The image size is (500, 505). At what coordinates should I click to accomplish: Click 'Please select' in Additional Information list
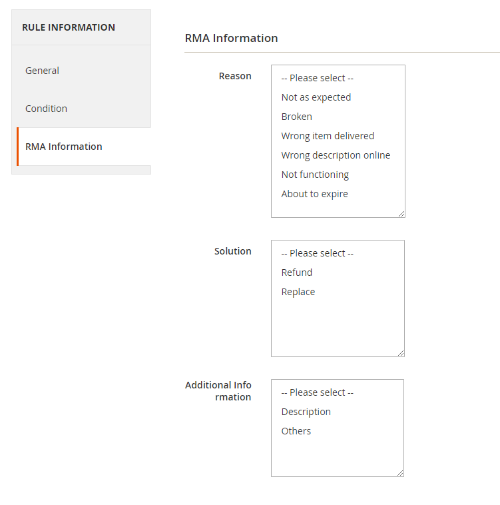[x=318, y=392]
